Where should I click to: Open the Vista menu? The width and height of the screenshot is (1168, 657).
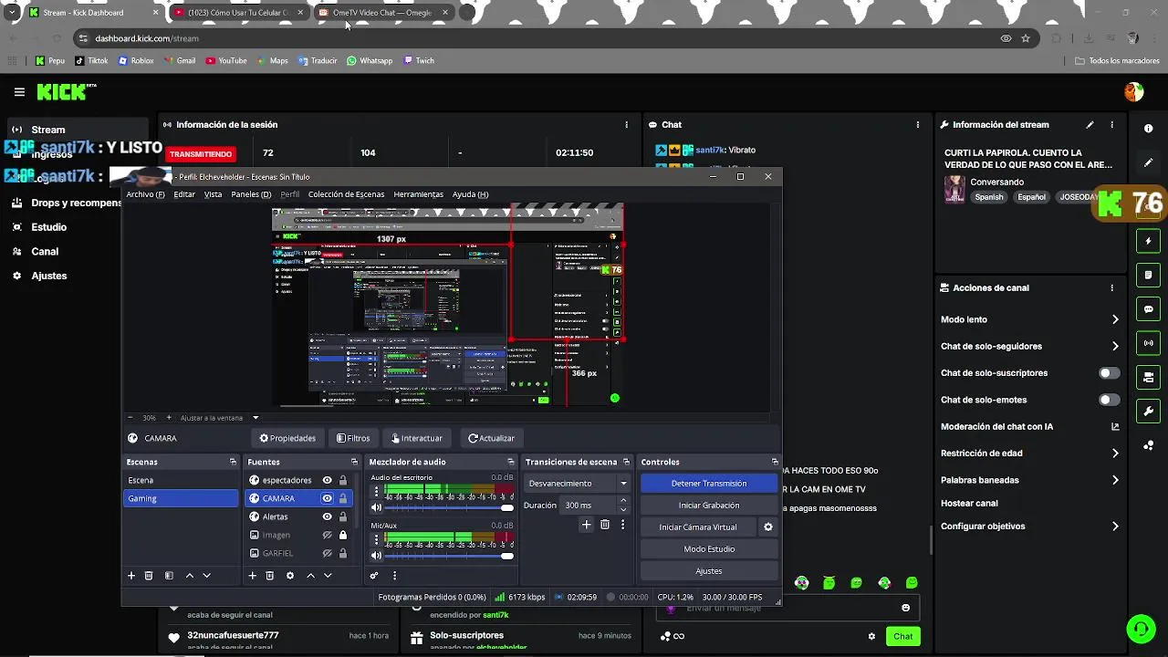[x=213, y=194]
